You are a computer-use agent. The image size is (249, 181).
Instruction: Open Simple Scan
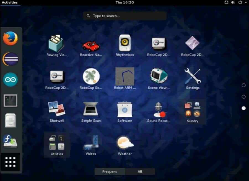click(91, 112)
